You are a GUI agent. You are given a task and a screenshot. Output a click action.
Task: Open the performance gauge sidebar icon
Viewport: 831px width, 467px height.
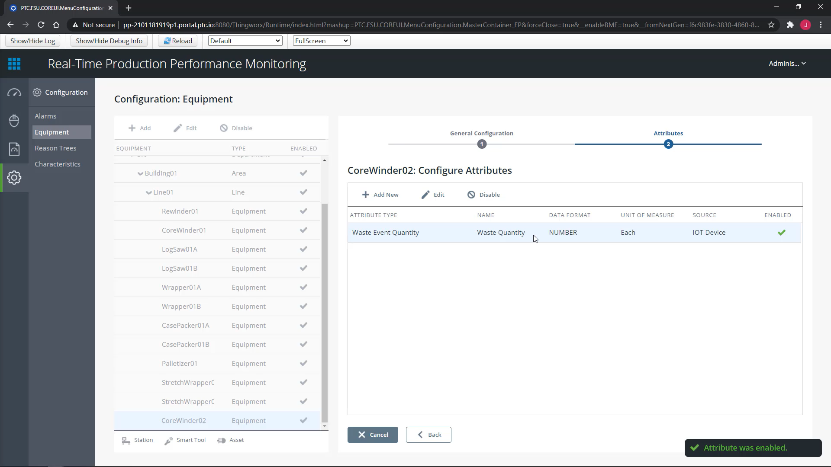point(14,93)
